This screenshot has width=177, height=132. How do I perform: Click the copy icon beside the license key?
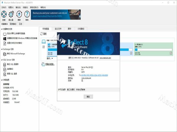pos(80,75)
